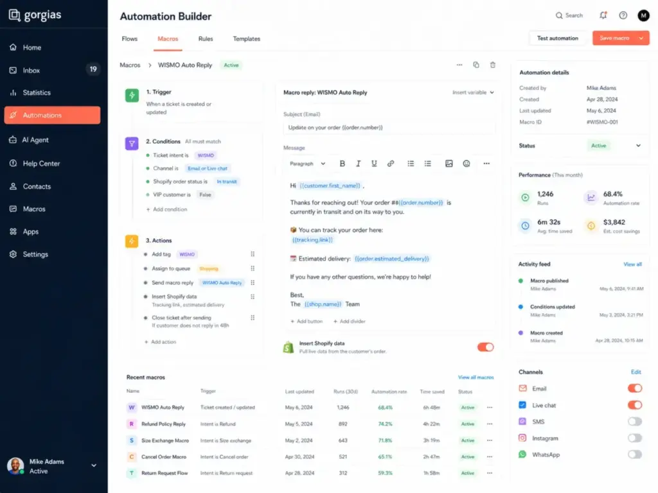Viewport: 658px width, 493px height.
Task: Disable the Email channel toggle
Action: point(635,388)
